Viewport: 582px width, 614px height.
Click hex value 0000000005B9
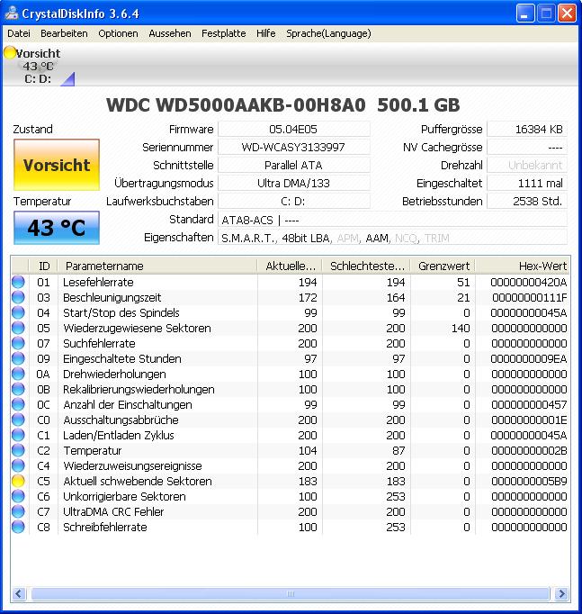529,481
